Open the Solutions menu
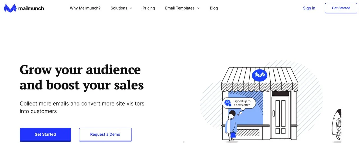Screen dimensions: 359x150 coord(119,8)
